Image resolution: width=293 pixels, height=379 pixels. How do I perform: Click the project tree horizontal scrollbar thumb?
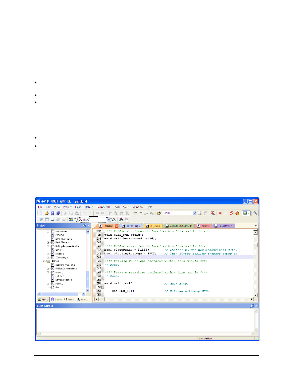(x=60, y=294)
